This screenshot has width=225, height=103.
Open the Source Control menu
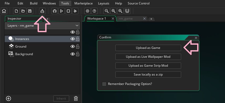(139, 3)
